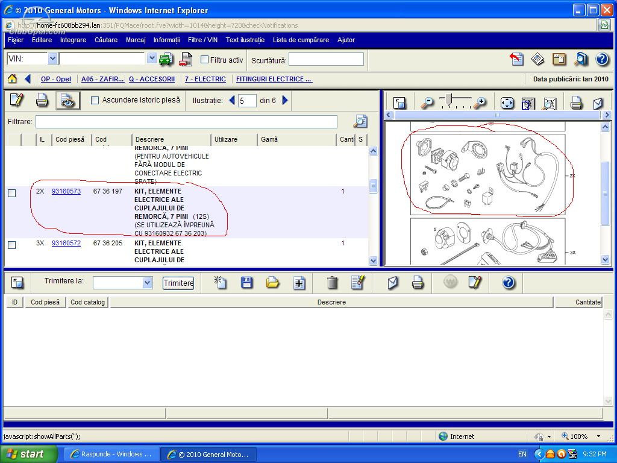Click the green car vehicle icon

click(x=166, y=59)
